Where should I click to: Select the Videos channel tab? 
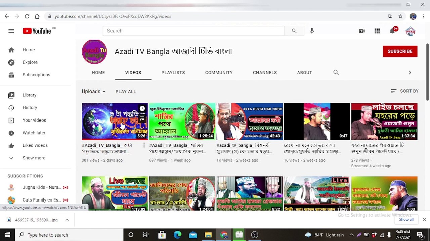[133, 72]
